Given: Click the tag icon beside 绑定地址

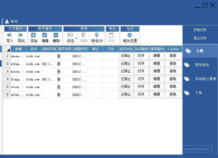Looking at the screenshot, I should (x=187, y=65).
